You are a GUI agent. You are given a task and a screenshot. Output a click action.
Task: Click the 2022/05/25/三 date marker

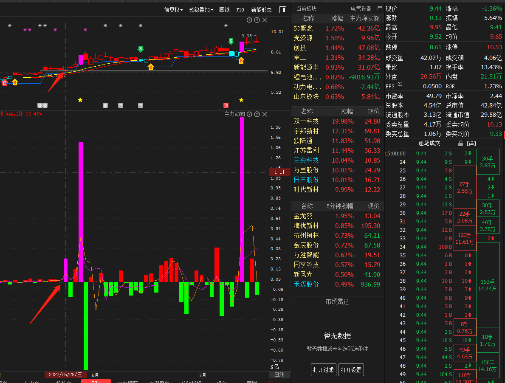65,375
